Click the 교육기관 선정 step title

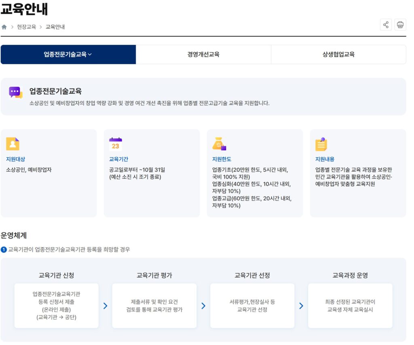[x=252, y=275]
